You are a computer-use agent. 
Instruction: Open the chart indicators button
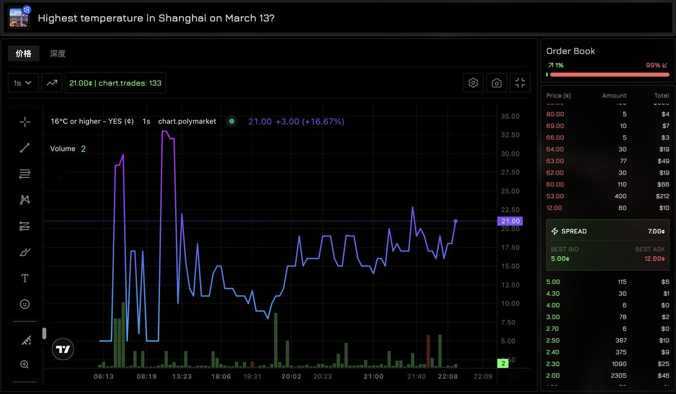coord(52,83)
